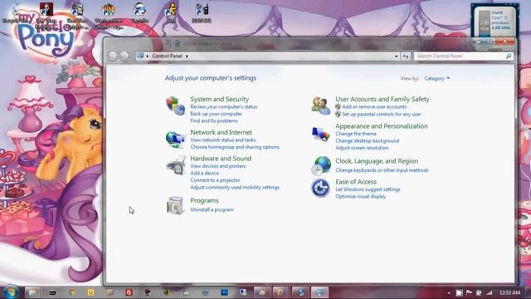The width and height of the screenshot is (531, 299).
Task: Open the Hardware and Sound printer icon
Action: point(176,166)
